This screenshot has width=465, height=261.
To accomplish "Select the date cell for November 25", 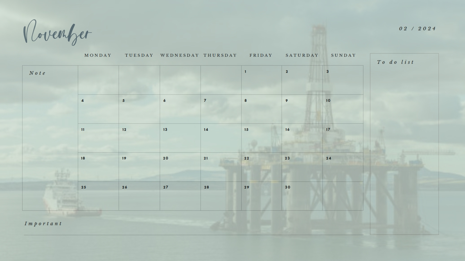I will point(98,195).
